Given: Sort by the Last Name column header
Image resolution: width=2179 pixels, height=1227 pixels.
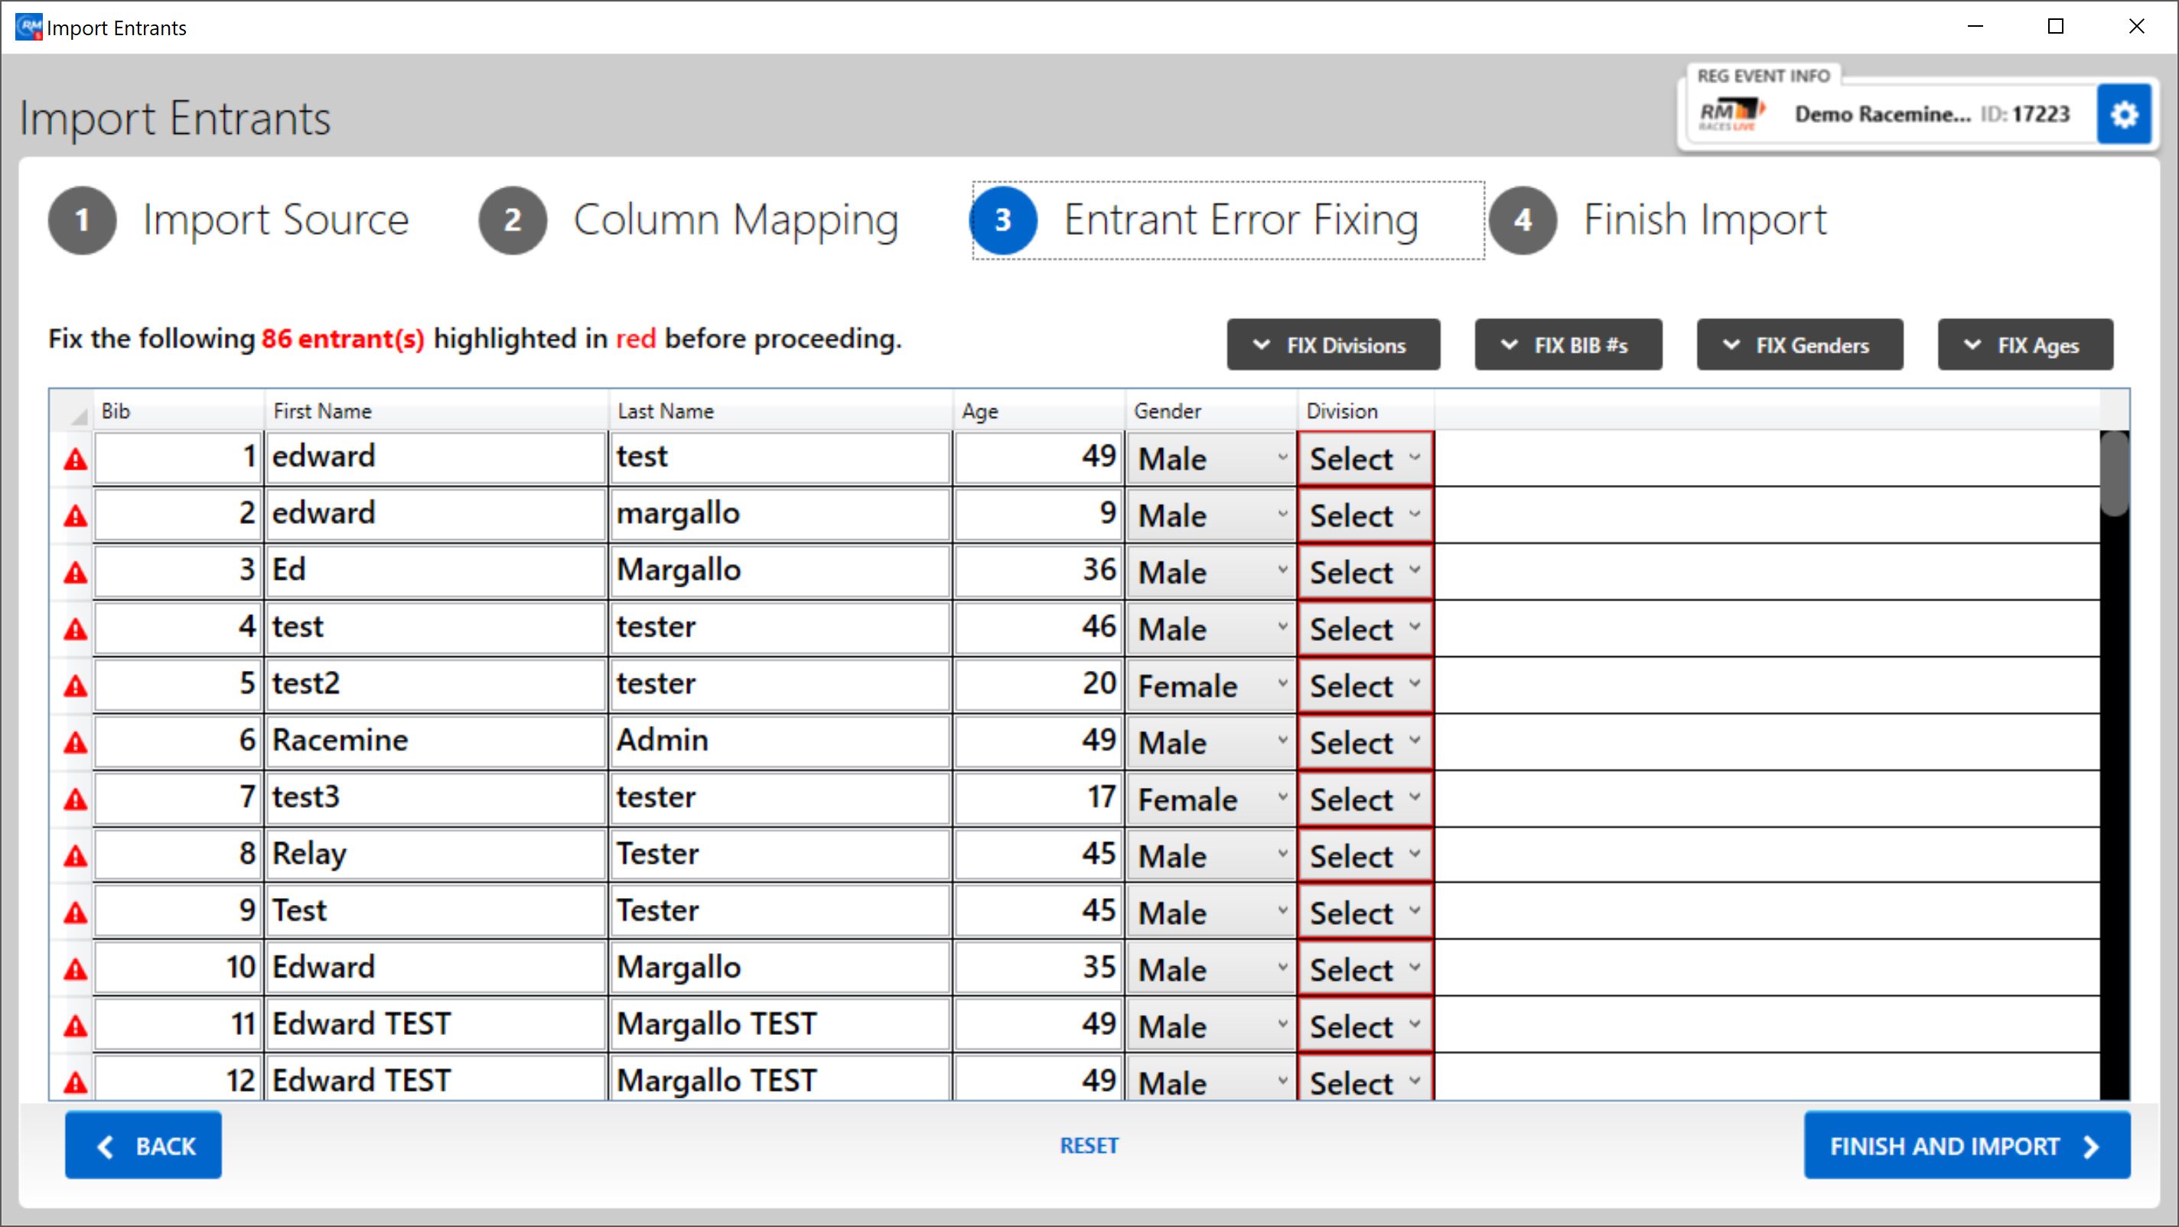Looking at the screenshot, I should [780, 411].
